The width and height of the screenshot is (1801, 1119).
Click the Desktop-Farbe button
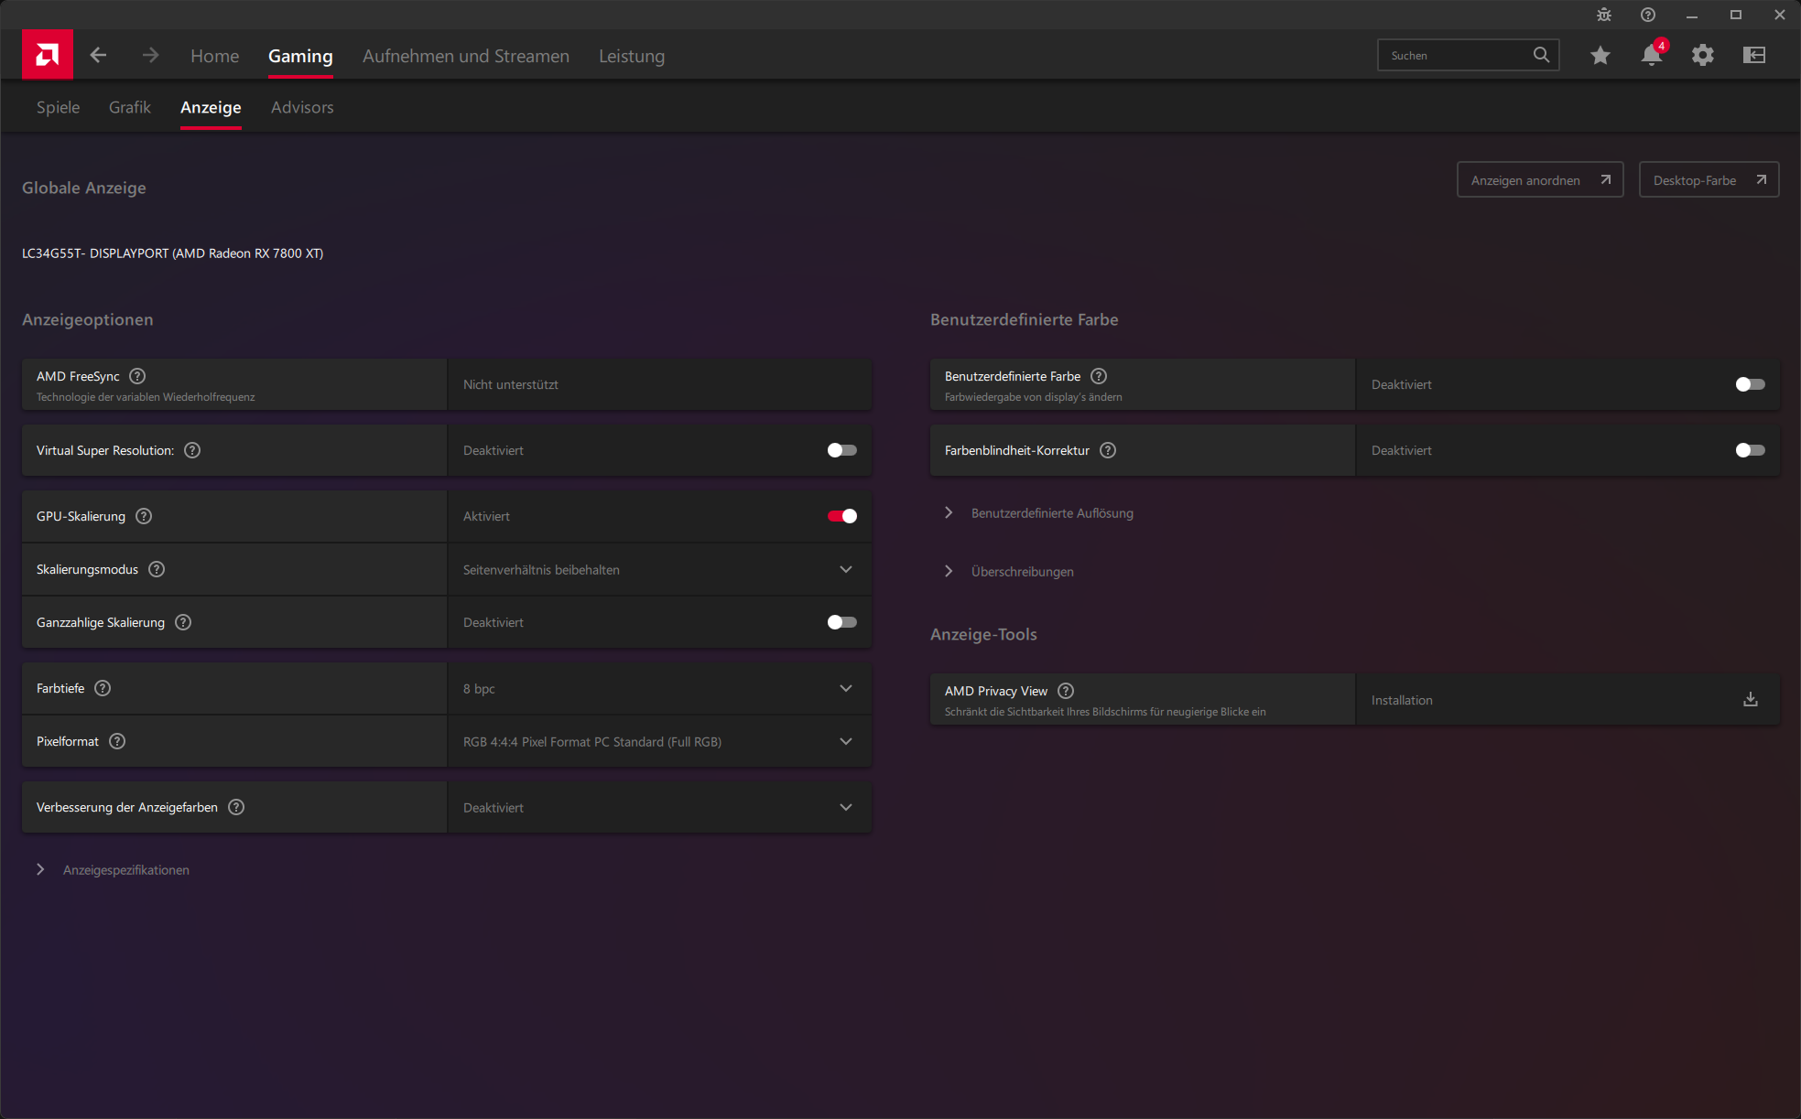pos(1708,180)
